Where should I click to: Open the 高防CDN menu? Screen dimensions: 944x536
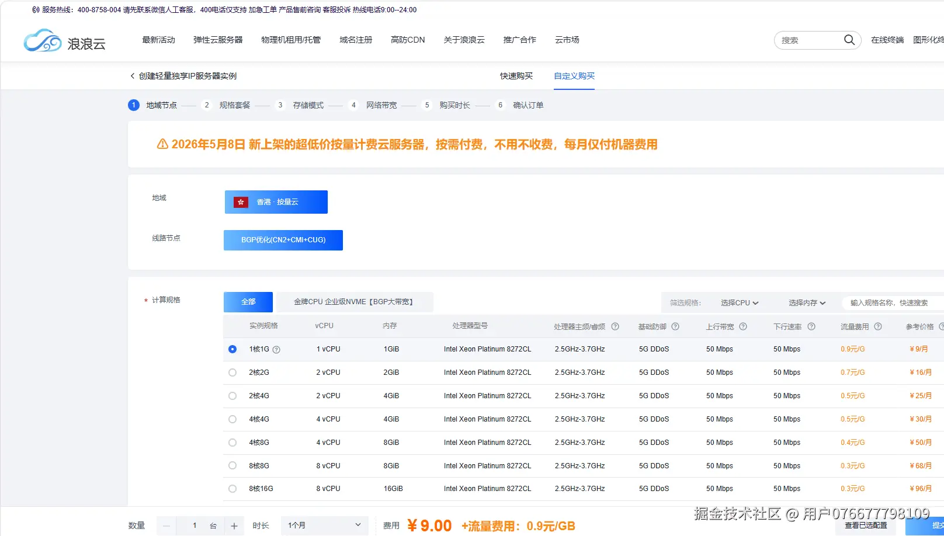[x=408, y=40]
